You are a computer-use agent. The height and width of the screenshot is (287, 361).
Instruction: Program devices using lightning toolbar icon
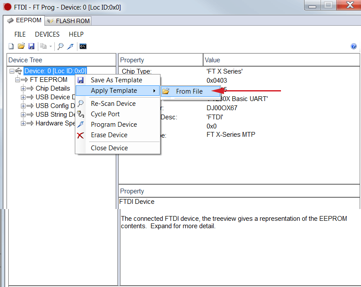coord(70,46)
